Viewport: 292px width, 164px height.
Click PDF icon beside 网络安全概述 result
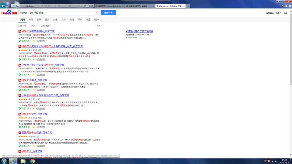pyautogui.click(x=19, y=80)
